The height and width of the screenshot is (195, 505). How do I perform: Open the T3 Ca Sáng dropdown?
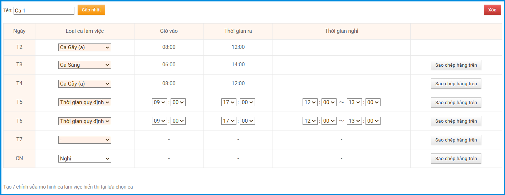pyautogui.click(x=85, y=65)
